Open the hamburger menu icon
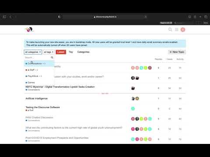The height and width of the screenshot is (157, 210). click(177, 30)
